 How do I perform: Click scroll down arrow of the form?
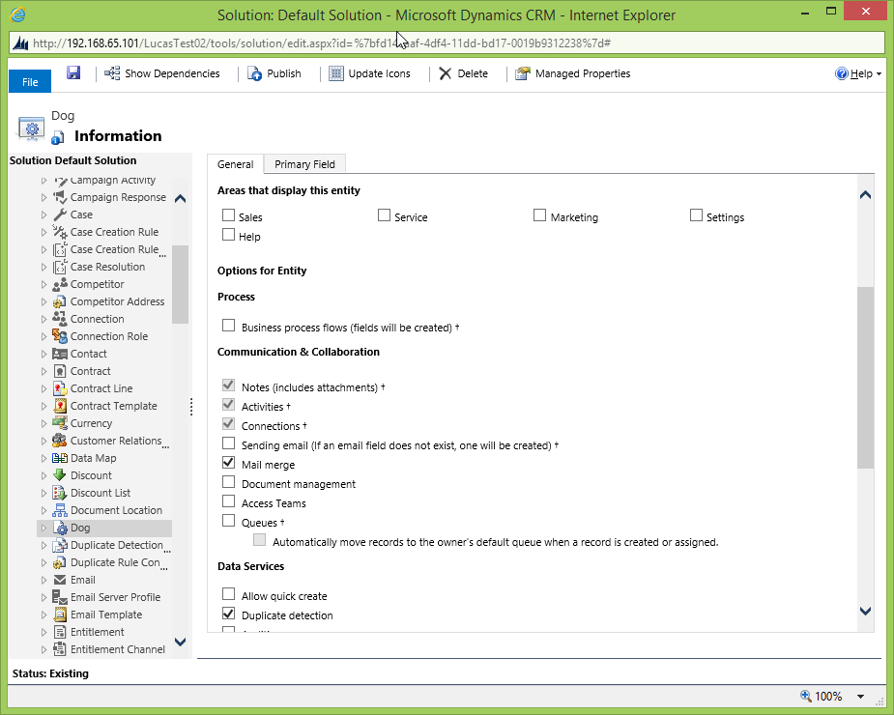click(866, 612)
